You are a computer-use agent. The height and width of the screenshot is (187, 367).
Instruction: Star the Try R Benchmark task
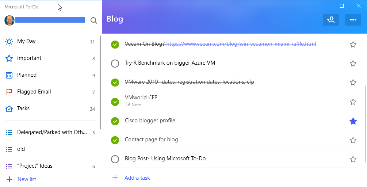click(x=353, y=64)
